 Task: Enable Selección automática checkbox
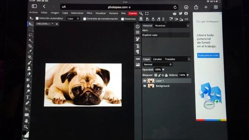(x=37, y=18)
